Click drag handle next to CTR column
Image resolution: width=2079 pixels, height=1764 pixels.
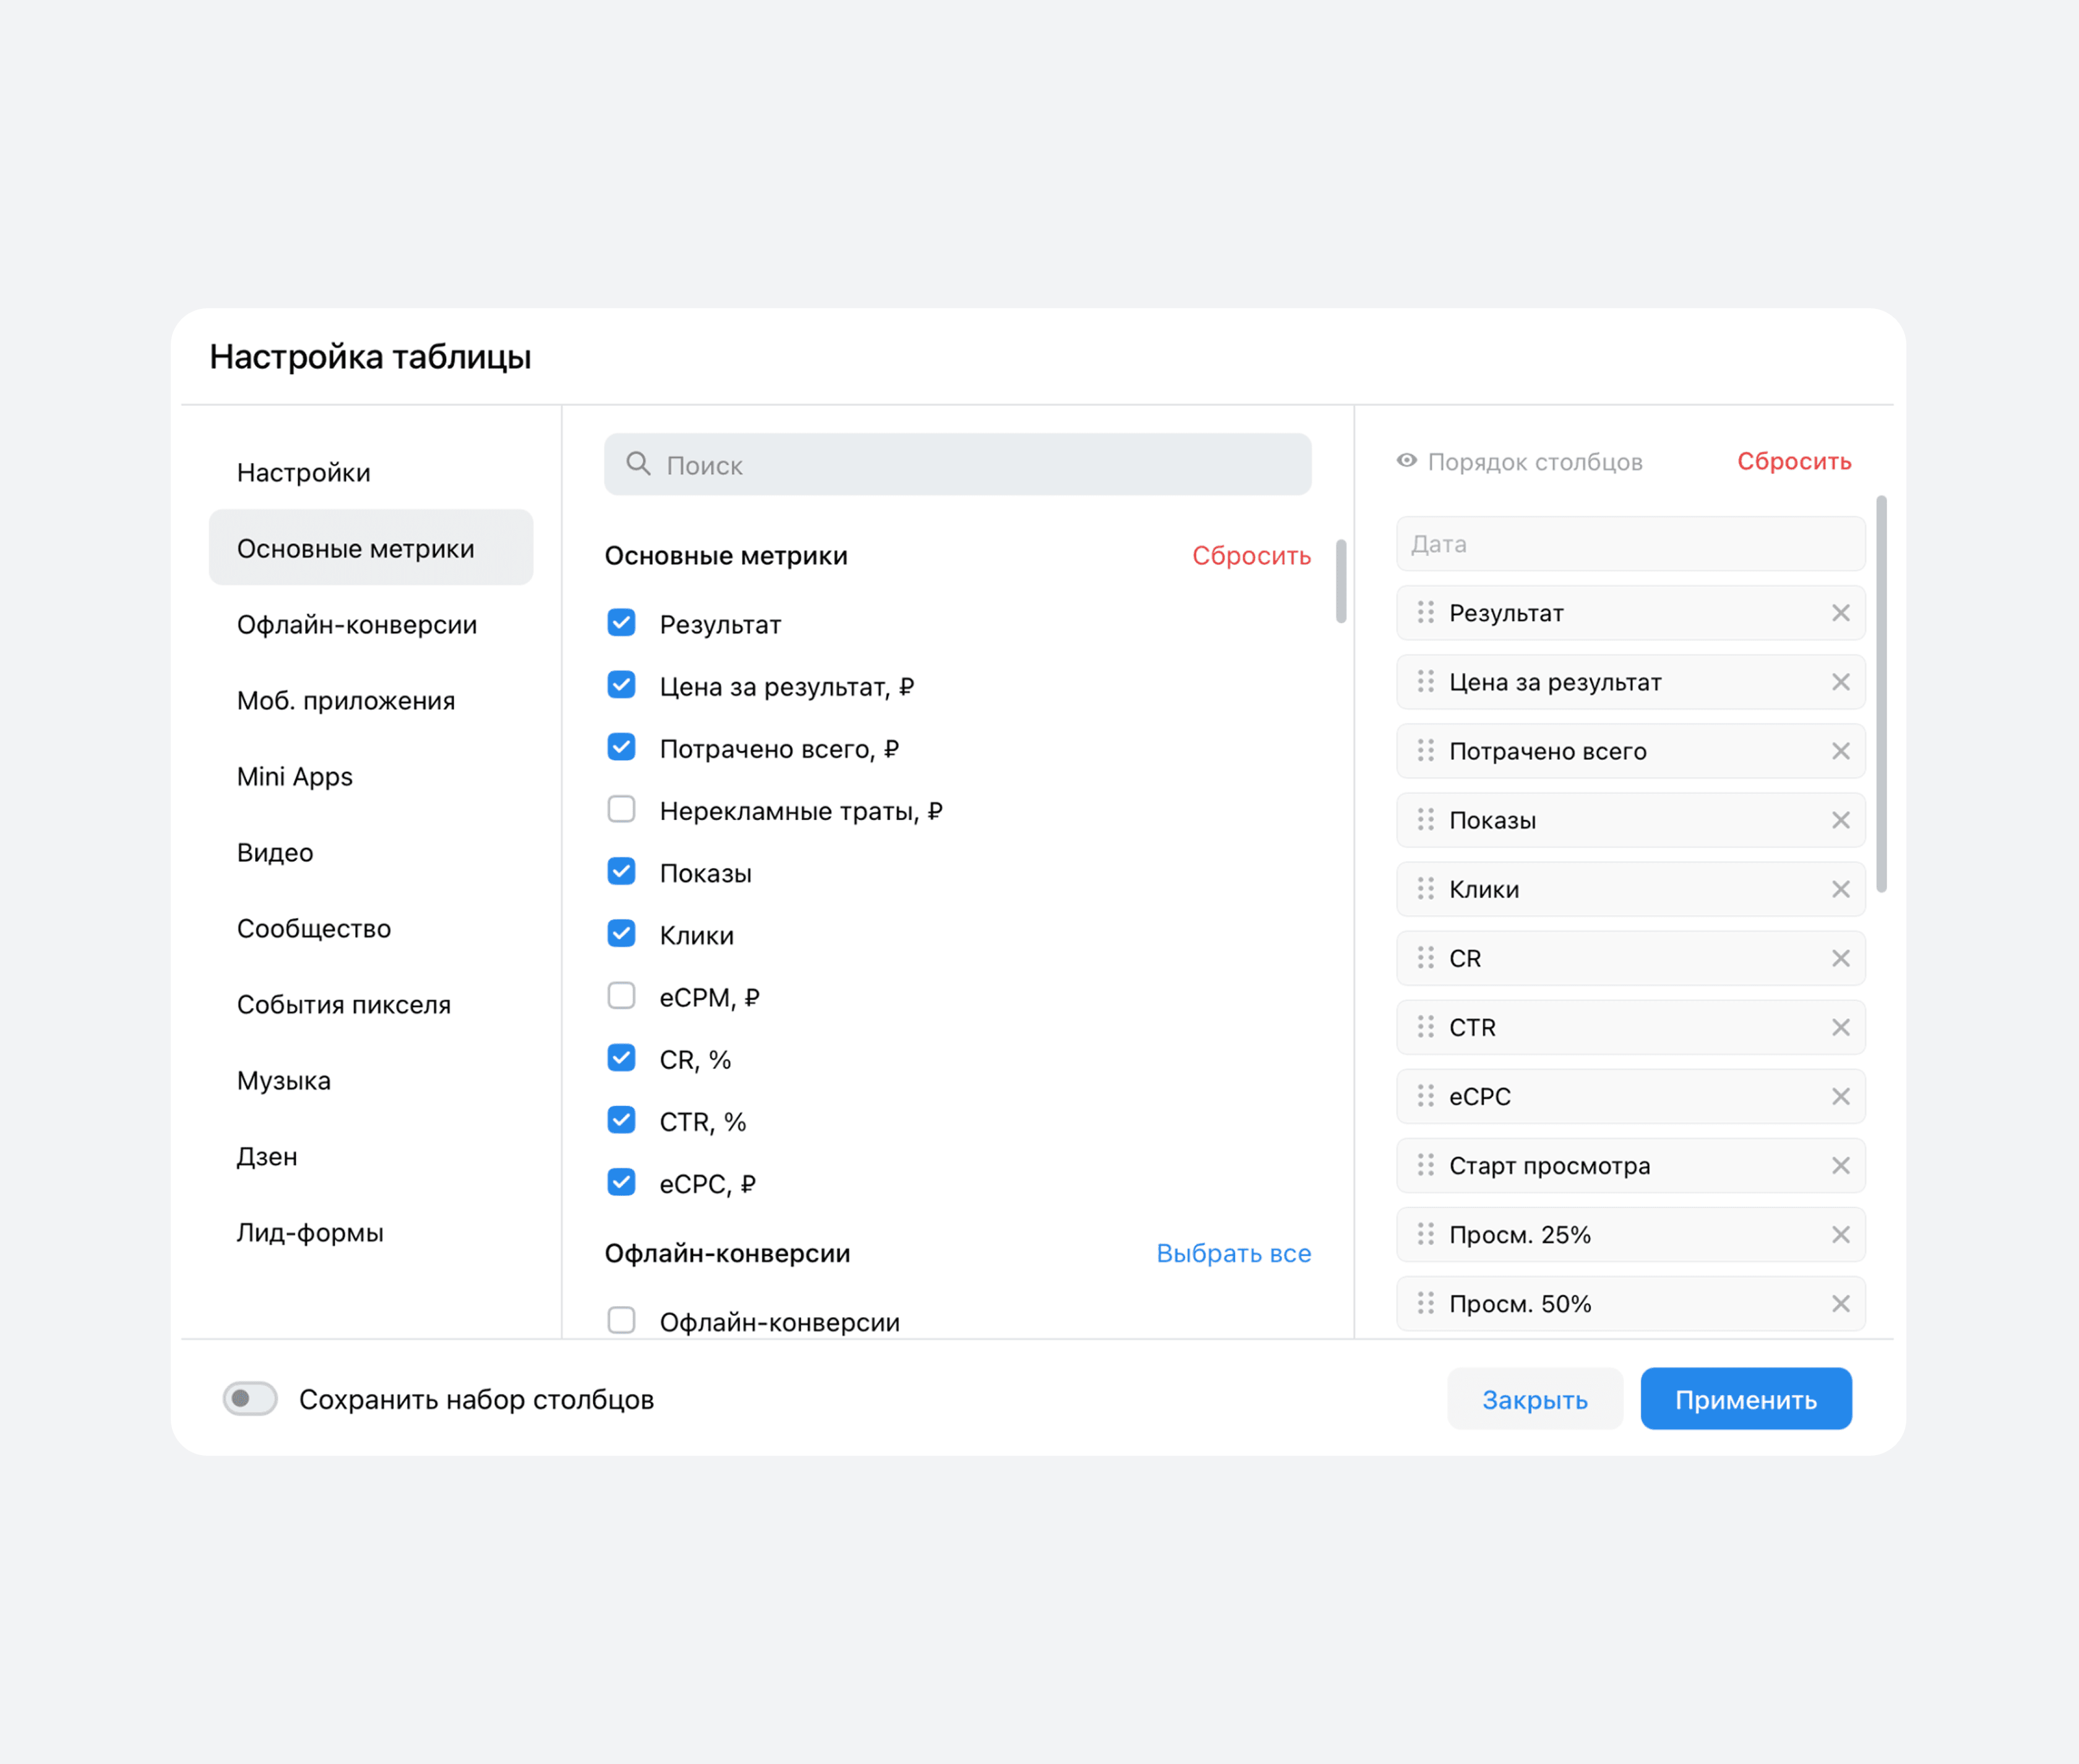point(1426,1027)
